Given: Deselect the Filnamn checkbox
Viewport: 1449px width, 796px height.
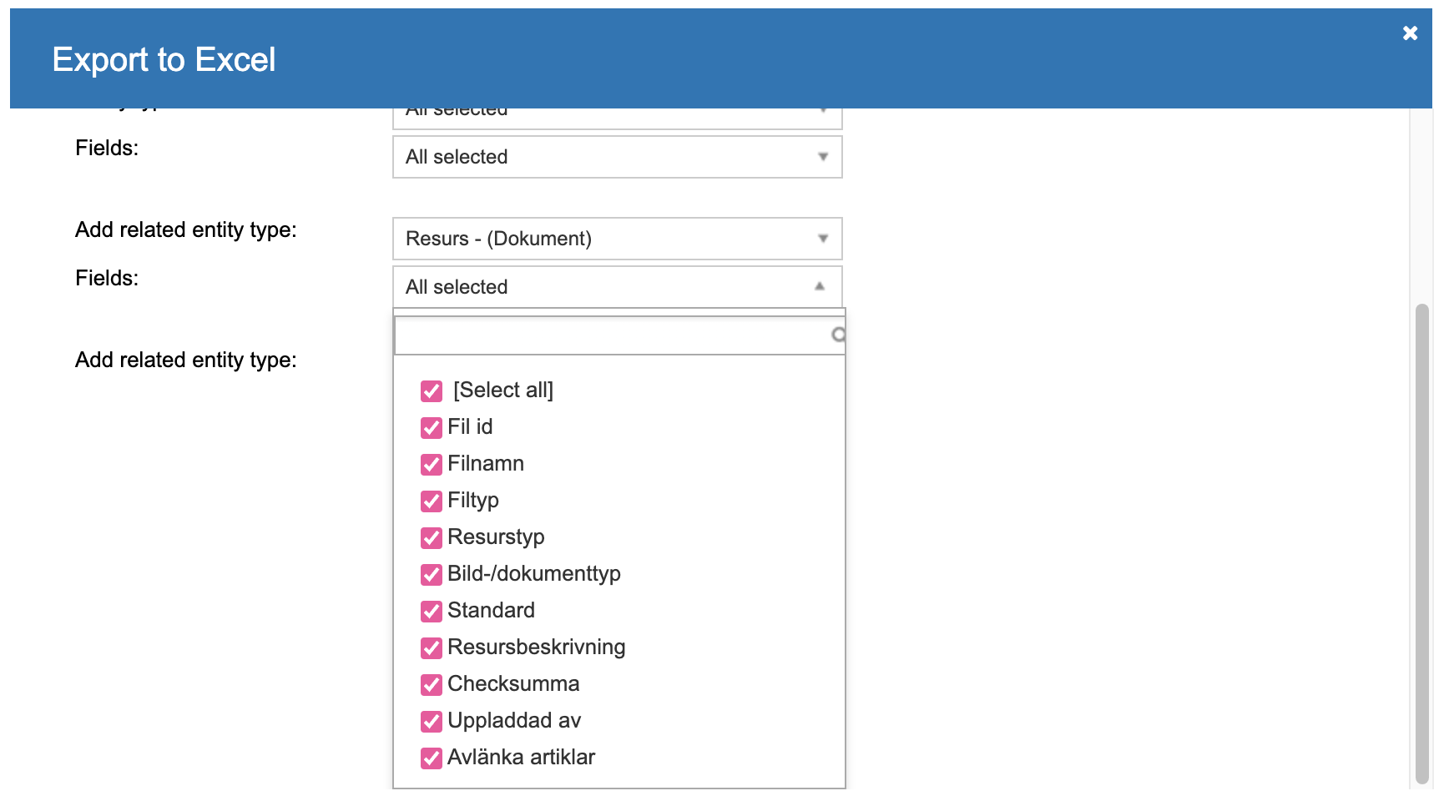Looking at the screenshot, I should [x=432, y=464].
